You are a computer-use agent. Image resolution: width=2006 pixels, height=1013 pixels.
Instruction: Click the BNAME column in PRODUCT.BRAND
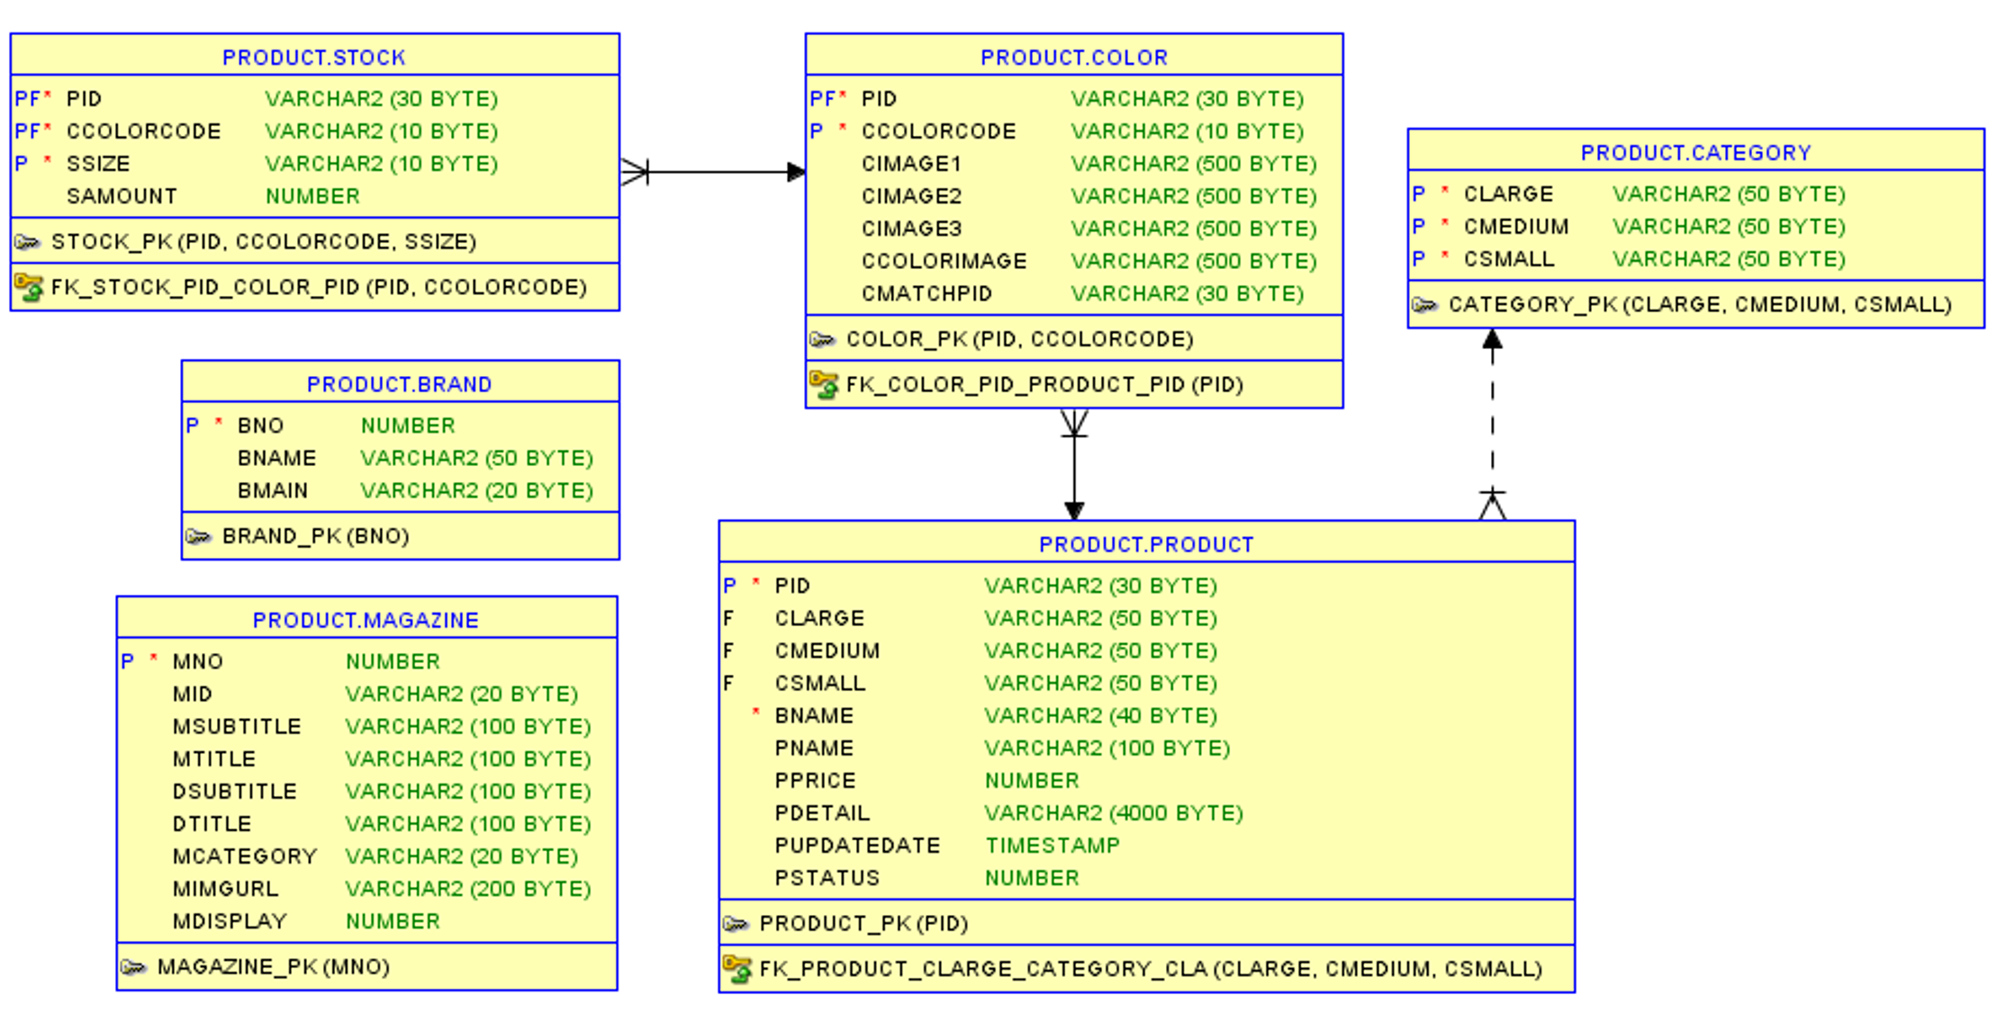276,457
